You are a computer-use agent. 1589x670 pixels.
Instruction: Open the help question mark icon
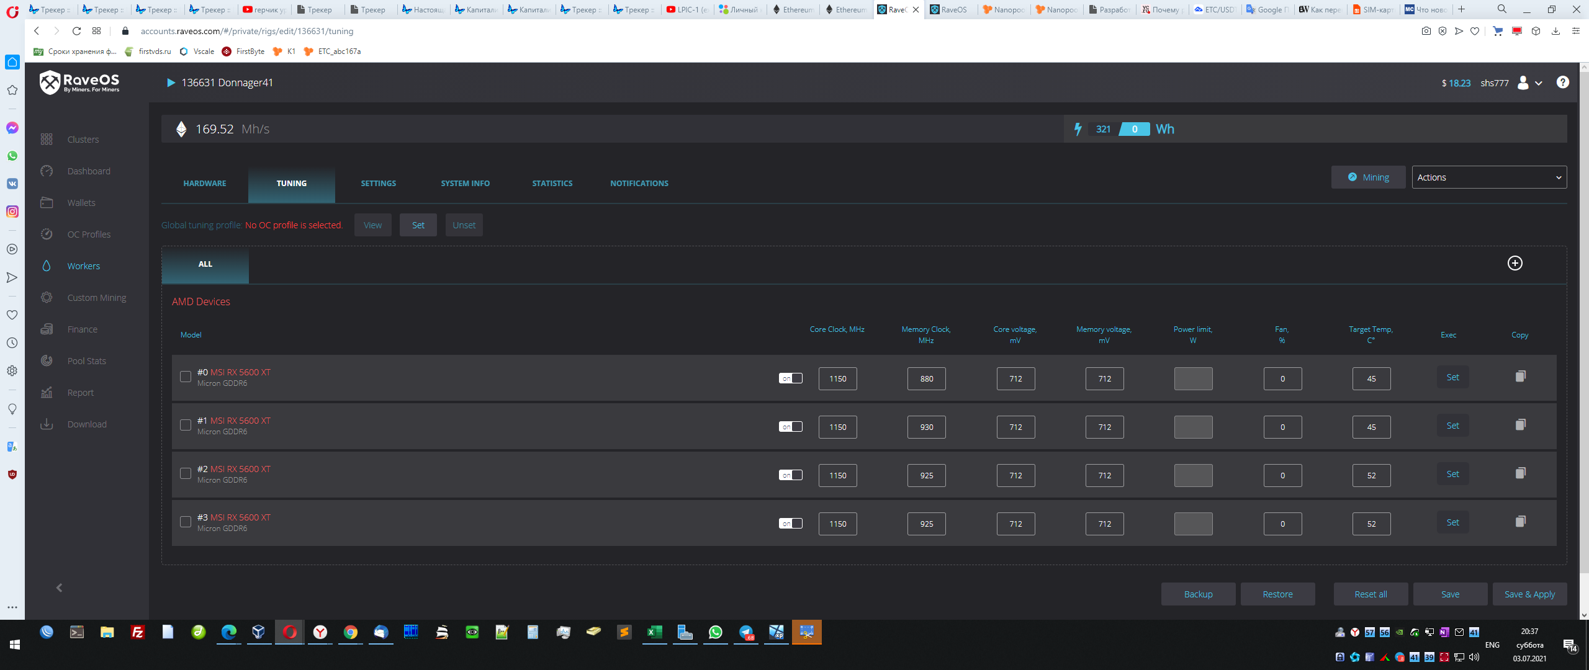coord(1562,83)
